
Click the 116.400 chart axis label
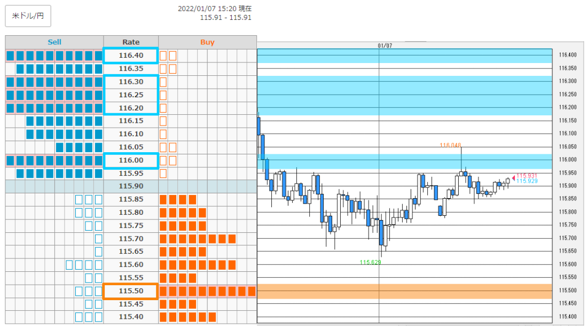point(568,55)
